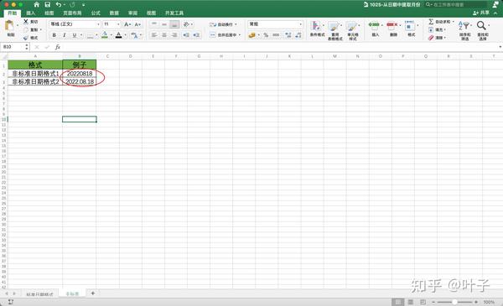Open the font name dropdown
The width and height of the screenshot is (503, 306).
coord(98,24)
